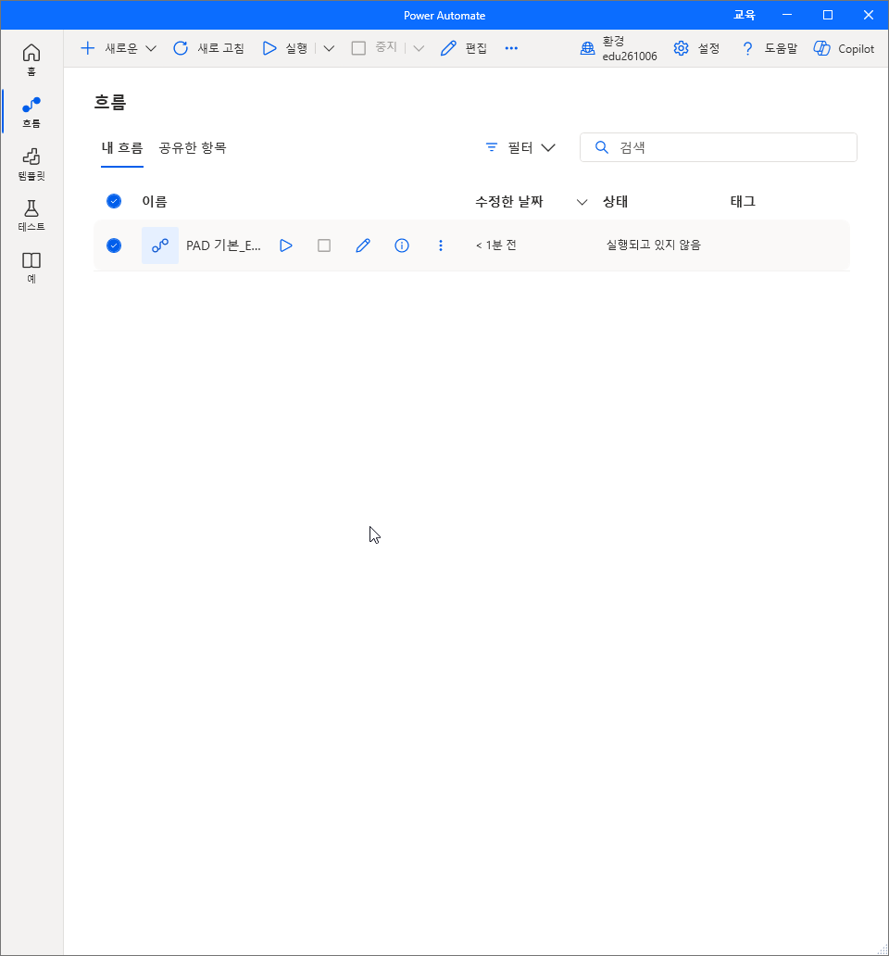Open the Test (테스트) sidebar section
The image size is (889, 956).
31,216
